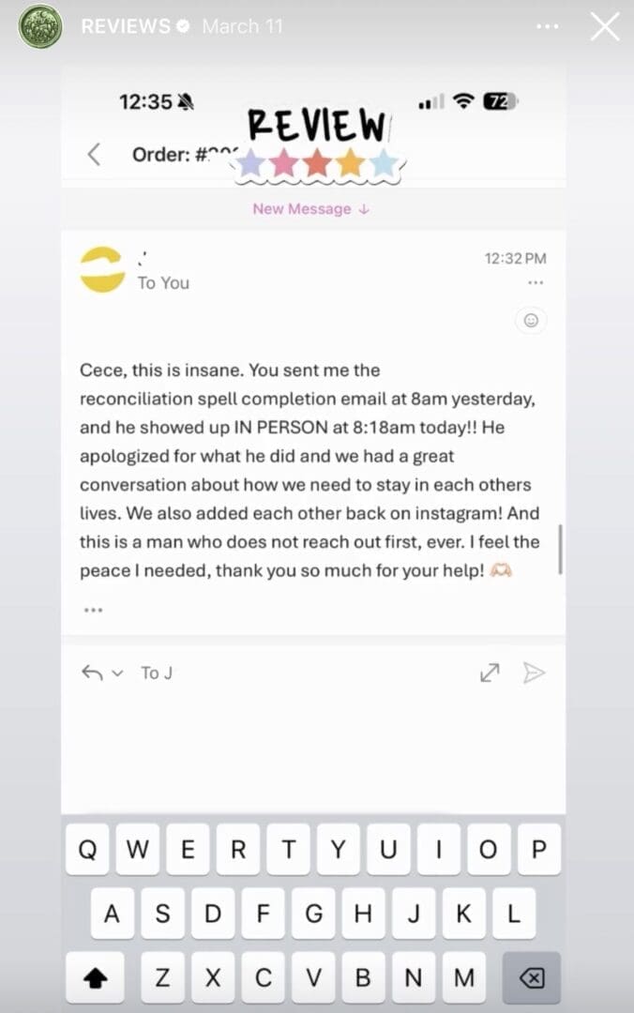Click the To You recipient label
Screen dimensions: 634x1013
point(163,283)
